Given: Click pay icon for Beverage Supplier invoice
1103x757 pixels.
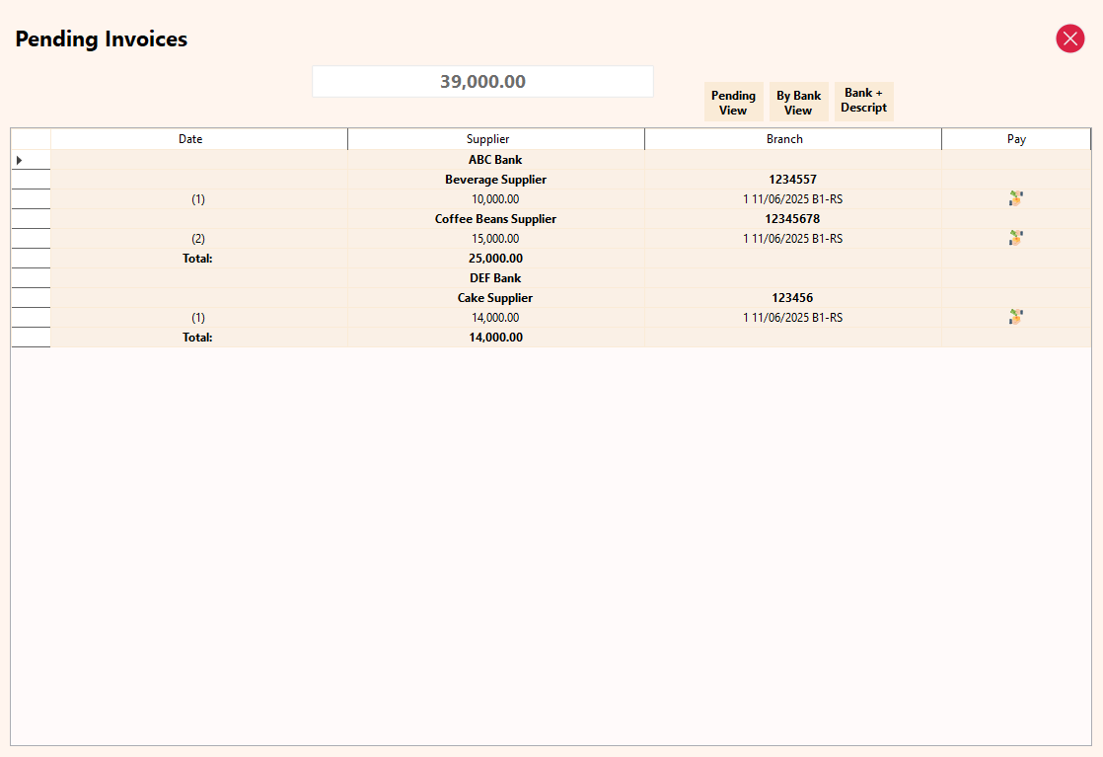Looking at the screenshot, I should (1015, 199).
